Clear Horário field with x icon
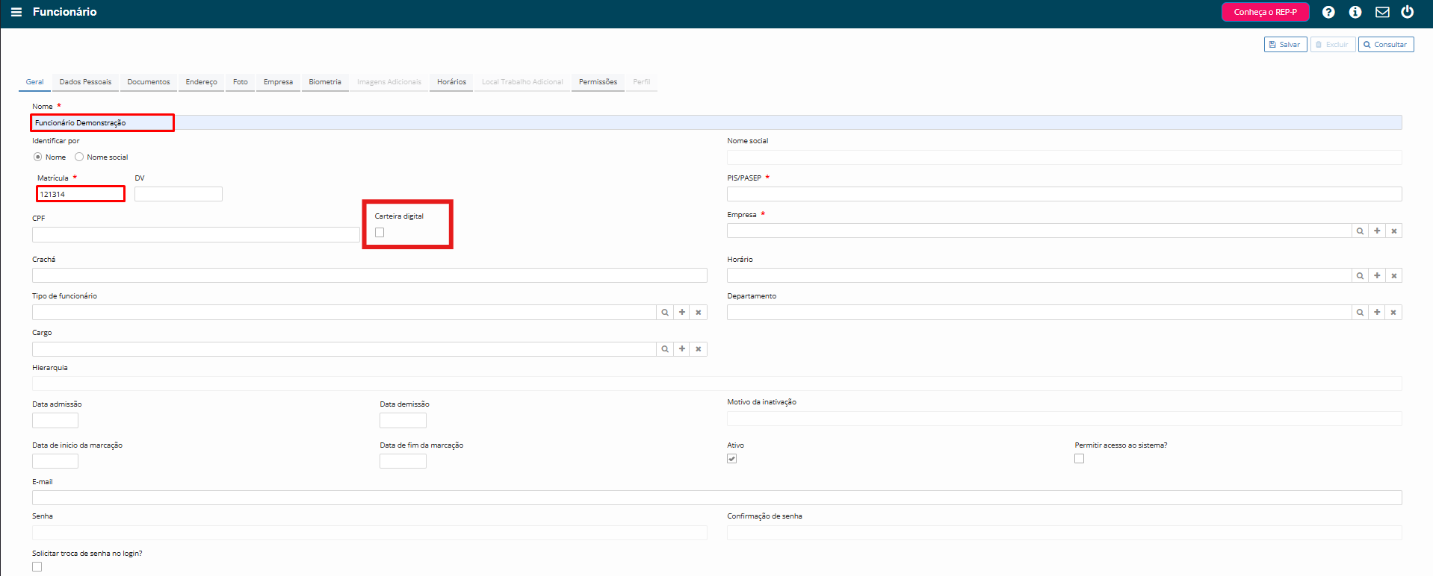 pyautogui.click(x=1393, y=276)
